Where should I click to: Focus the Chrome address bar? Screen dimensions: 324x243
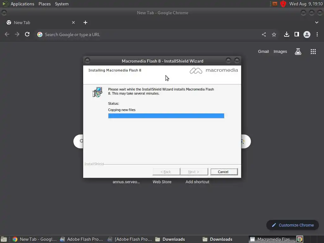click(x=149, y=34)
